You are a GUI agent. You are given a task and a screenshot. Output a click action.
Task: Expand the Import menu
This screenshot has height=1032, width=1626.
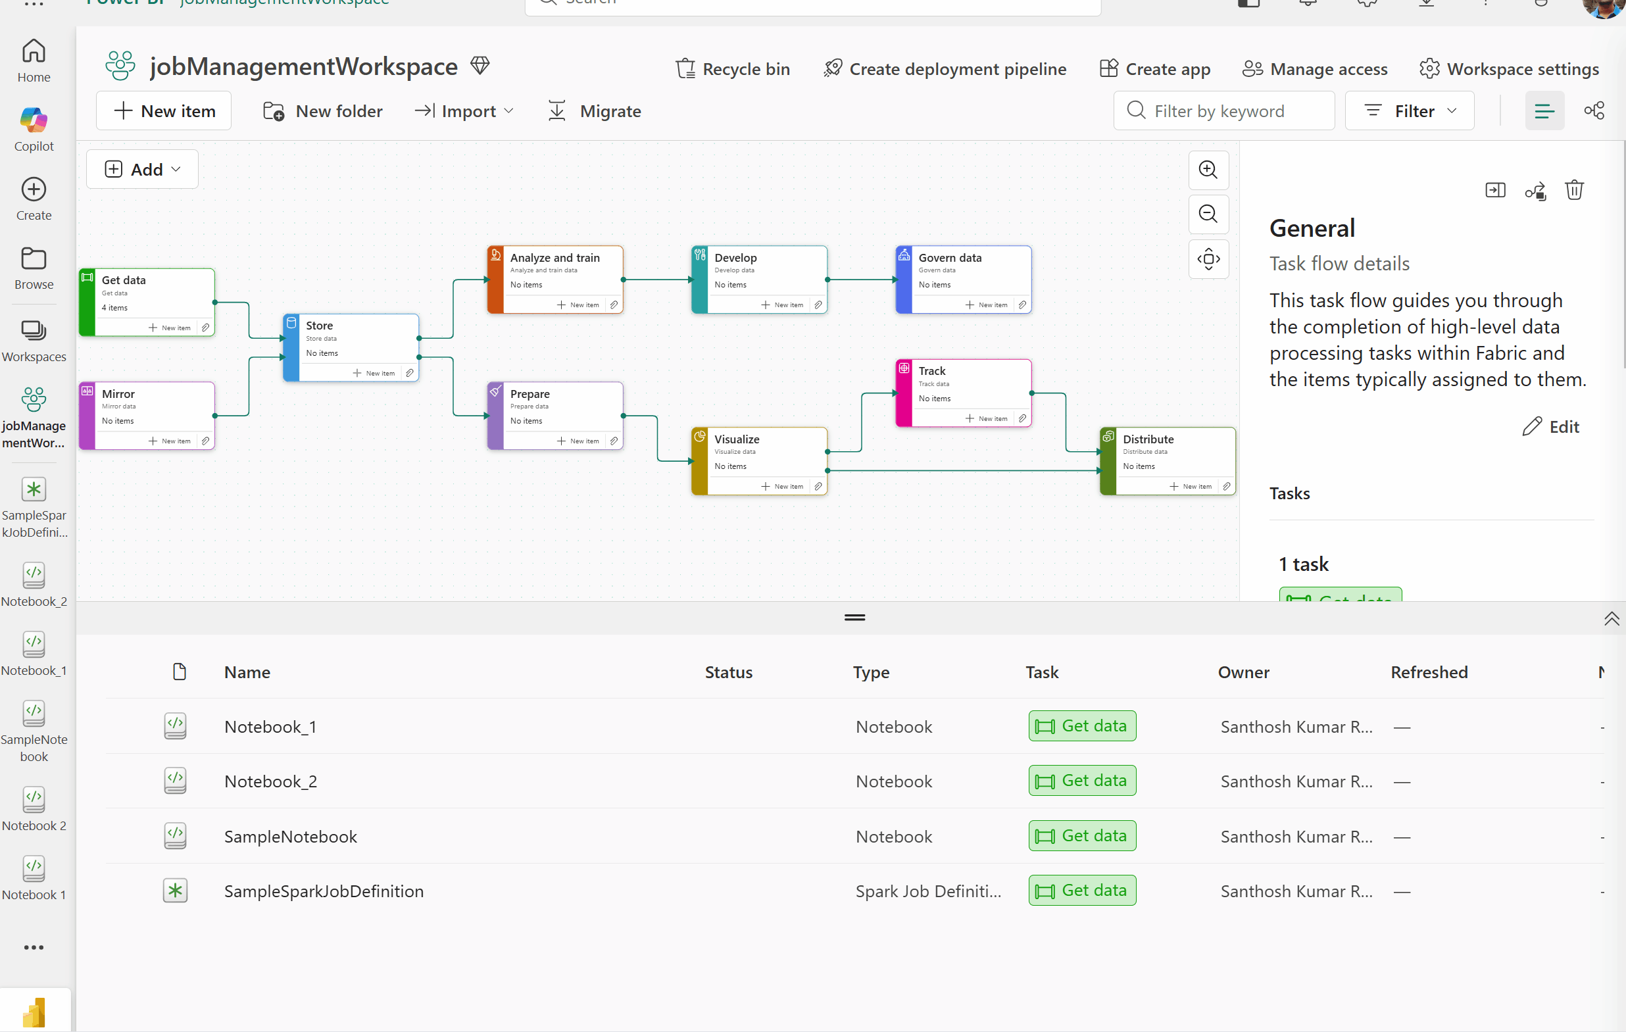coord(464,111)
